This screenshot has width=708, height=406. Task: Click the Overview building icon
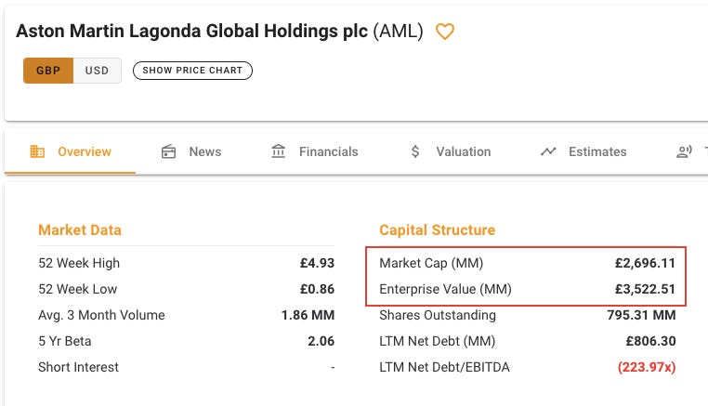tap(37, 151)
